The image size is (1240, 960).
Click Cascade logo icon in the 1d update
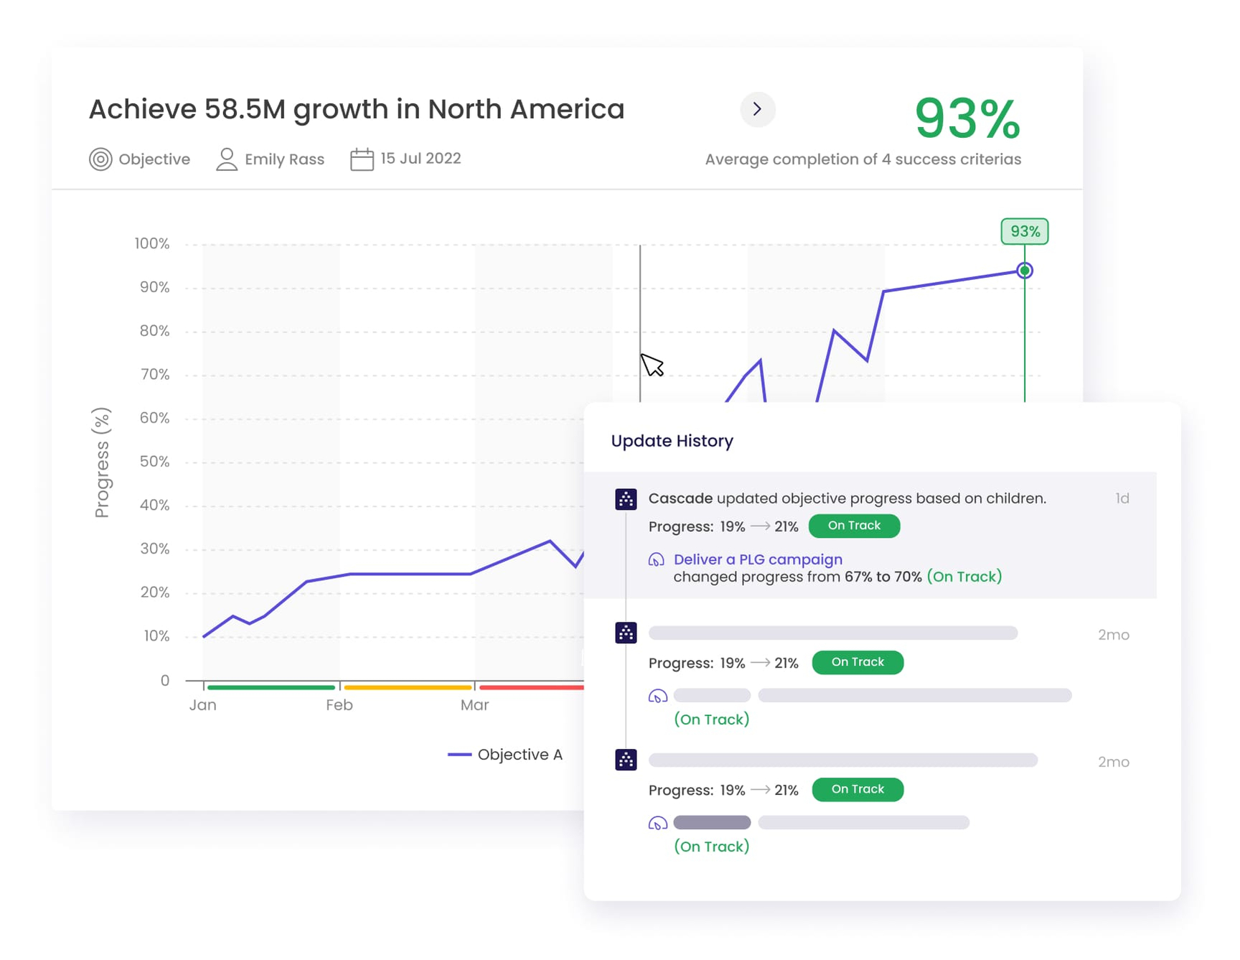pos(626,499)
